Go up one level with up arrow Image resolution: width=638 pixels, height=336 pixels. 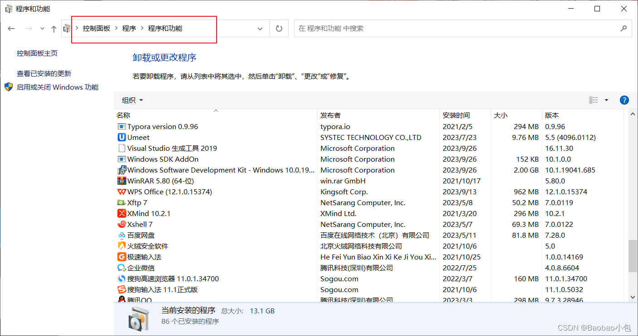tap(54, 29)
